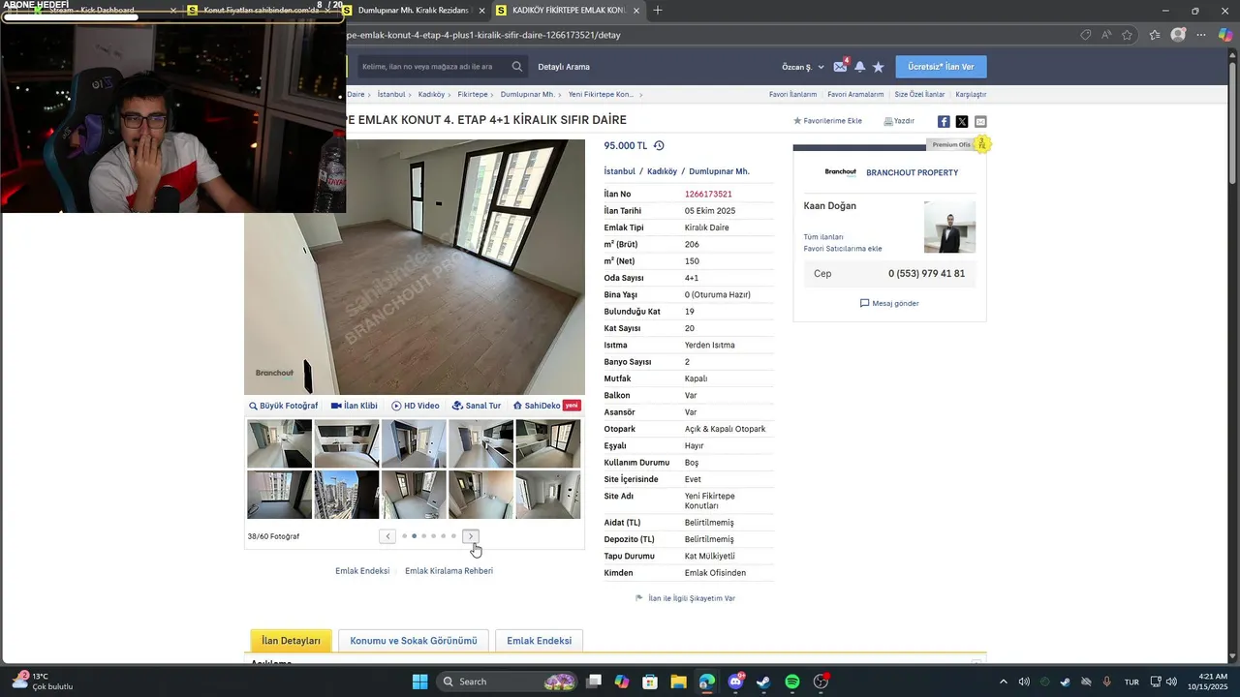The height and width of the screenshot is (697, 1240).
Task: Click Kadıköy breadcrumb link
Action: 431,95
